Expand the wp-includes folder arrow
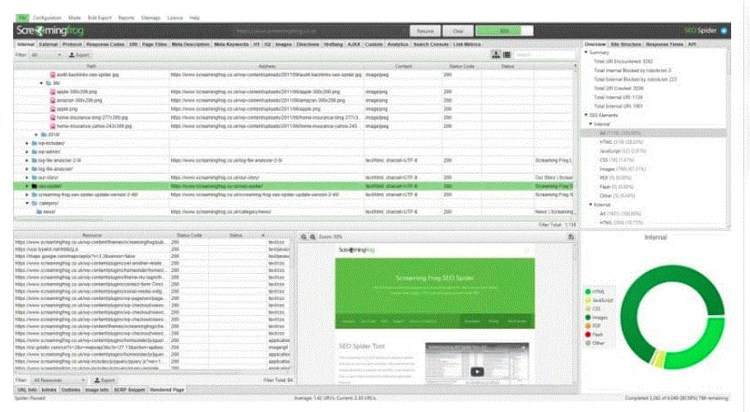This screenshot has width=750, height=412. click(x=27, y=143)
